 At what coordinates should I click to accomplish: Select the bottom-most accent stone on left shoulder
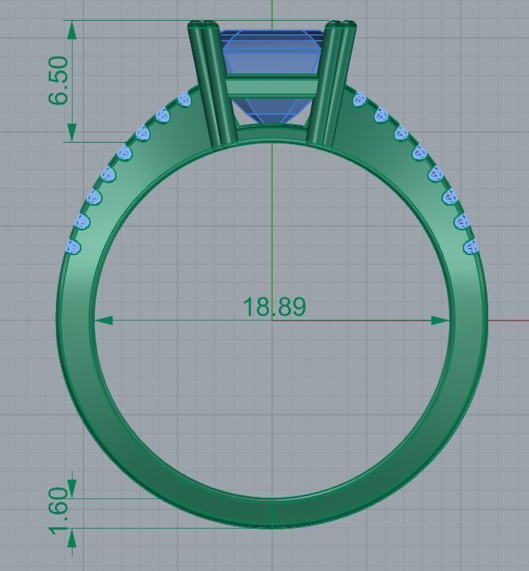[73, 246]
